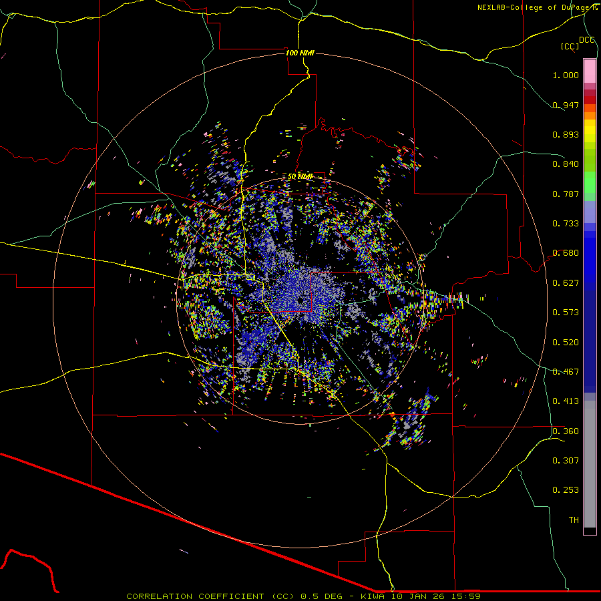This screenshot has width=601, height=601.
Task: Click the 0.573 legend value
Action: point(566,313)
